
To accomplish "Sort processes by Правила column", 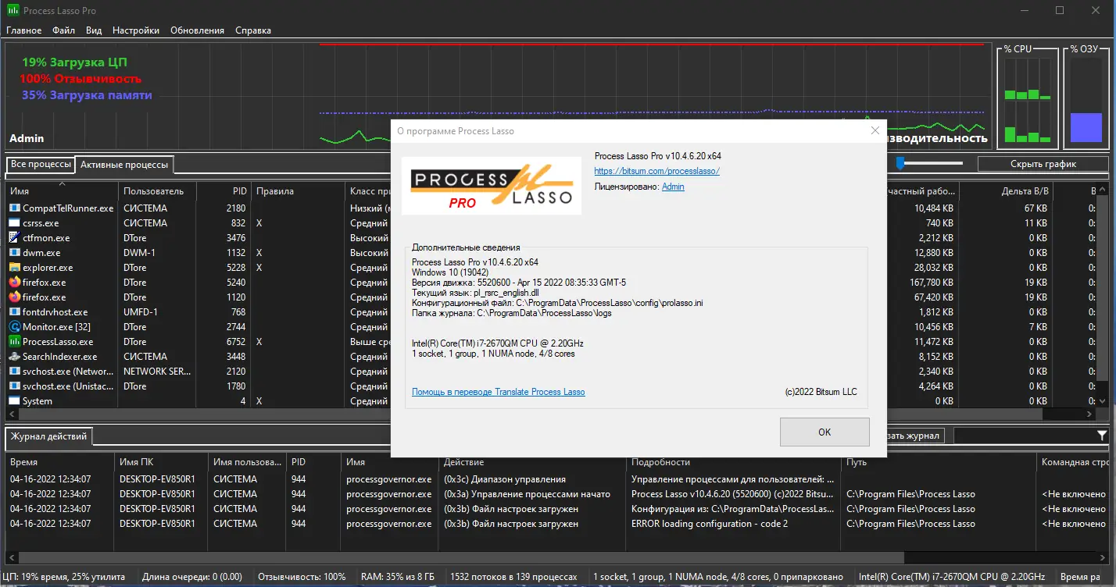I will click(298, 191).
